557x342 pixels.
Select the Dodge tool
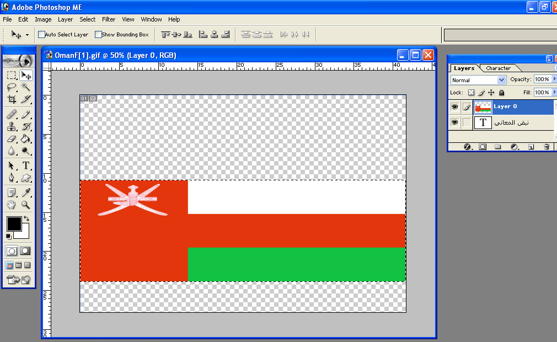click(25, 151)
